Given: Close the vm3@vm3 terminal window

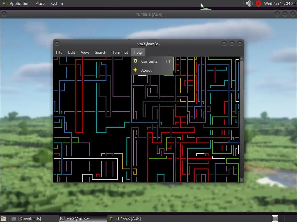Looking at the screenshot, I should (x=240, y=44).
